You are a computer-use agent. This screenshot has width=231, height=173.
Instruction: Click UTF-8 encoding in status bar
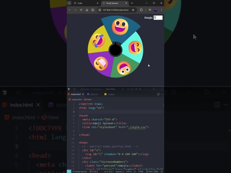coord(128,172)
